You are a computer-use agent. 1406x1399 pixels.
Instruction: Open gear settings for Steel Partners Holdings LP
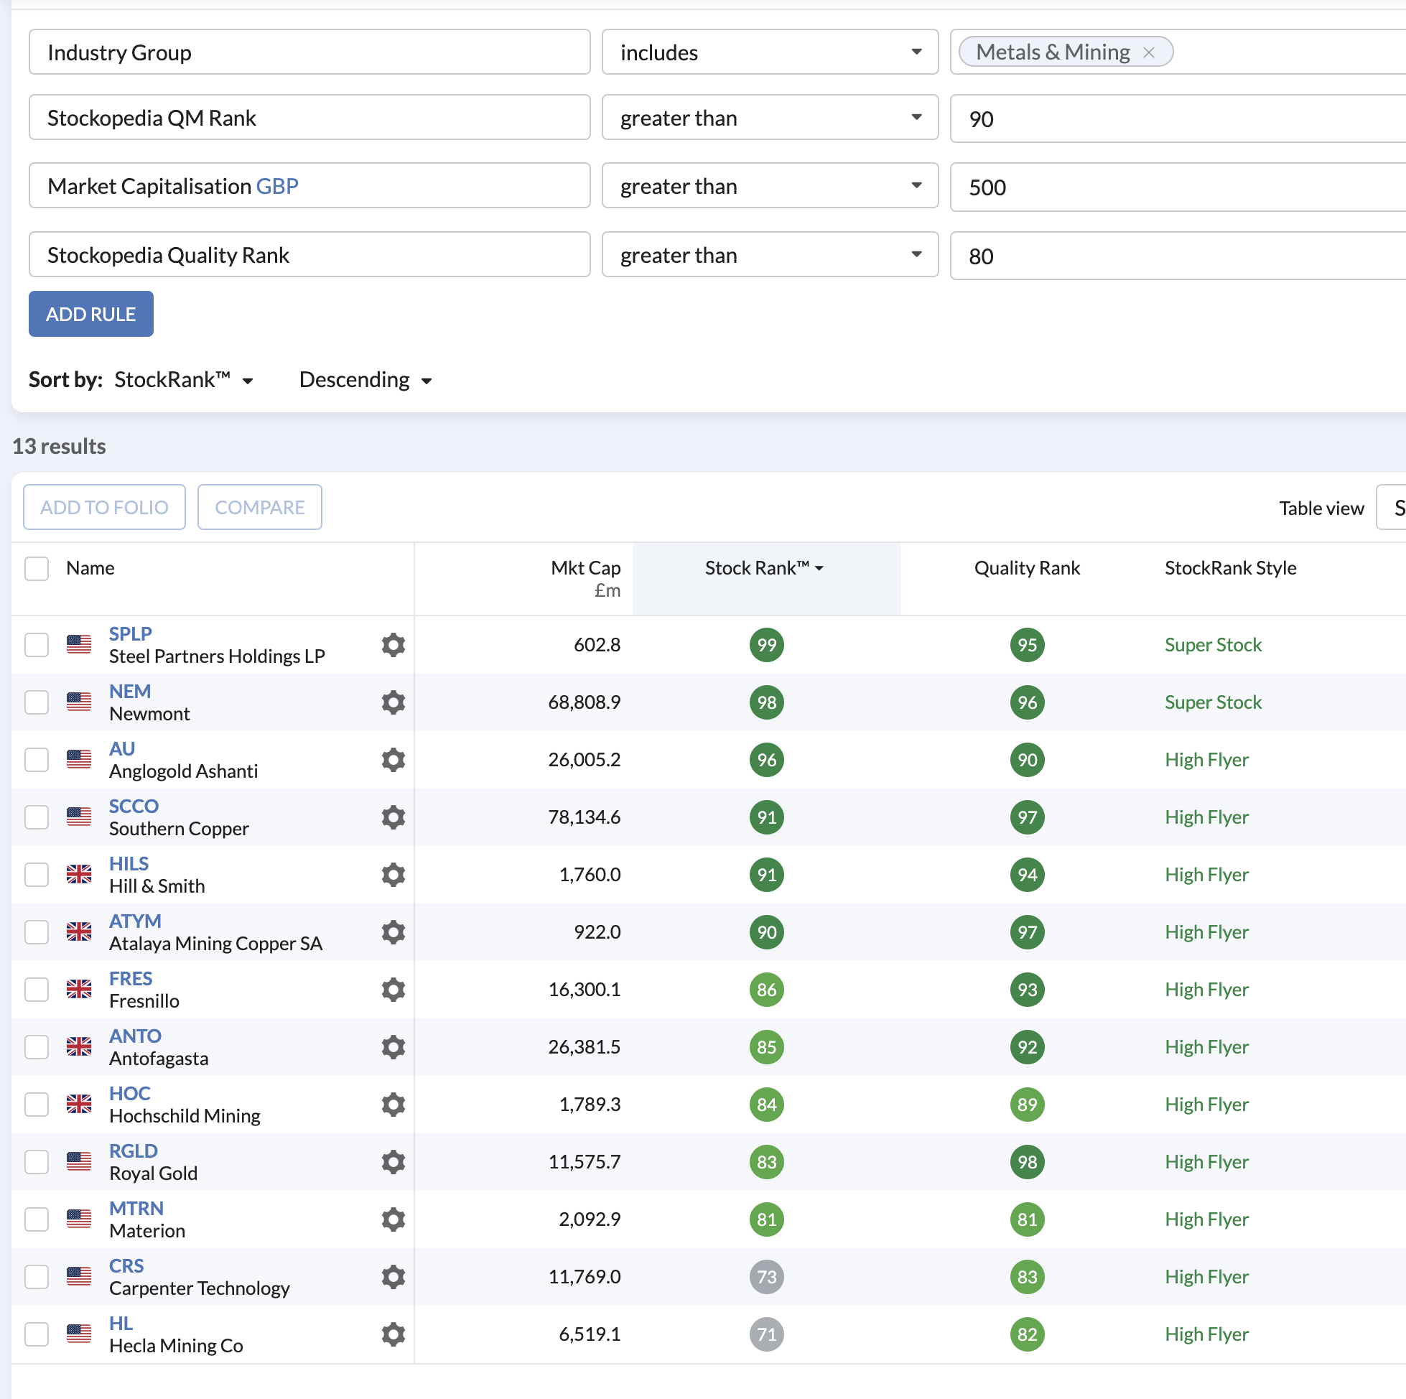tap(393, 645)
